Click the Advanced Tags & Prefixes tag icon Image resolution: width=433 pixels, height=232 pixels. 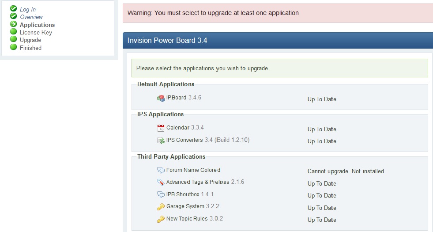(x=161, y=183)
